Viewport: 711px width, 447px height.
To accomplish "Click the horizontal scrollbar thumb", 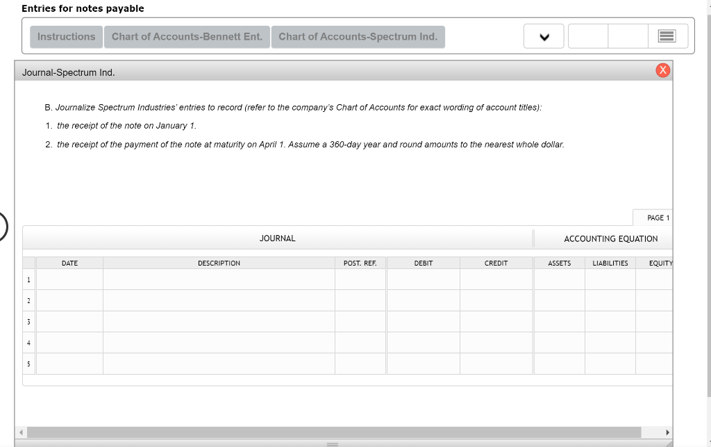I will click(x=334, y=432).
